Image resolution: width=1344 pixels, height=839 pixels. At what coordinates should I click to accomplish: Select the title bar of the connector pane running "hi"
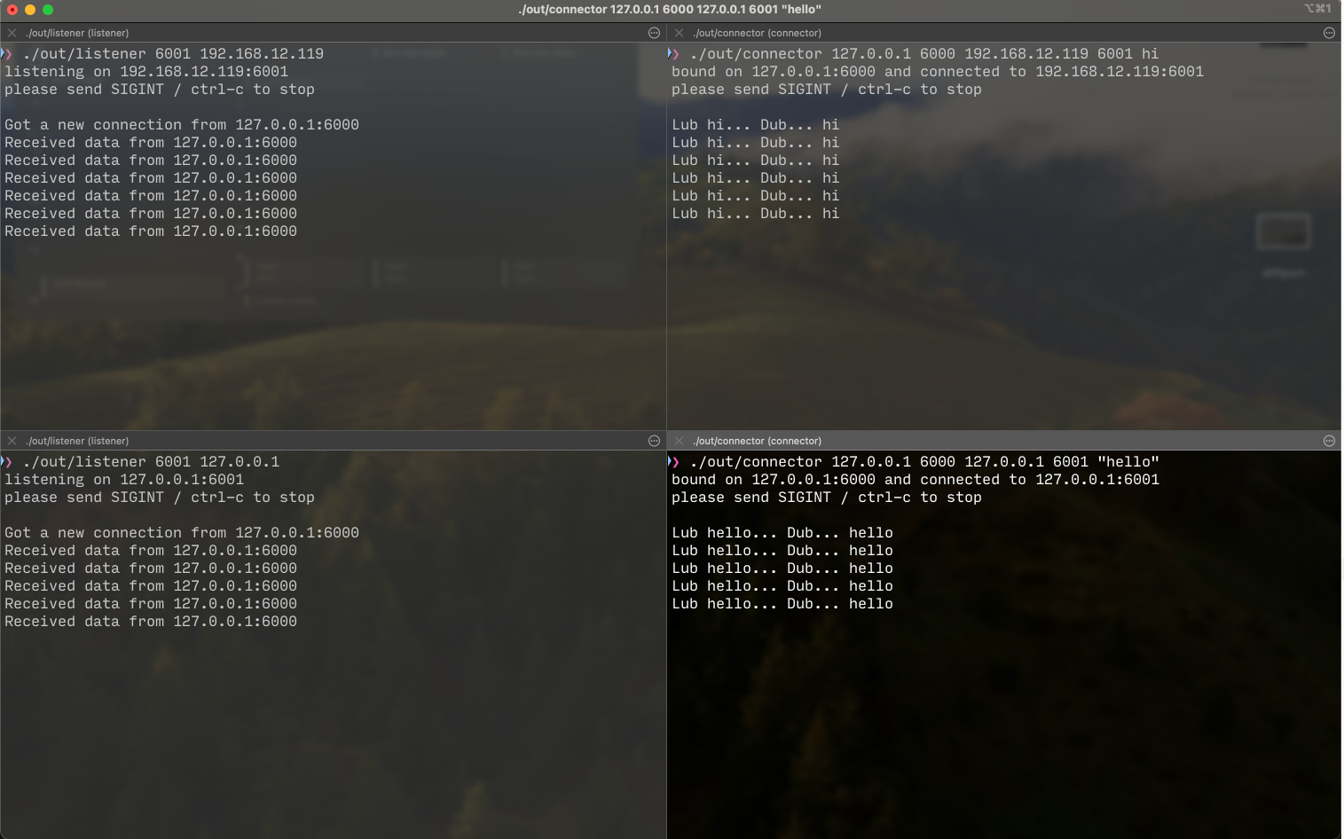(1004, 33)
